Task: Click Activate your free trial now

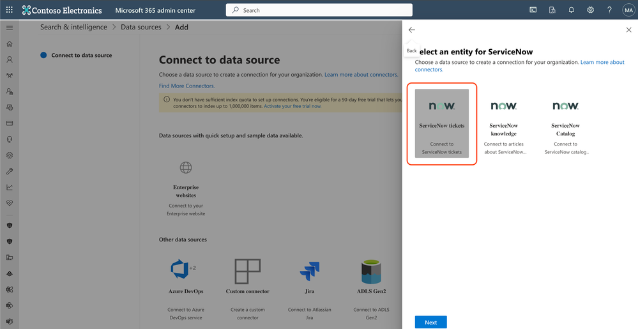Action: click(x=292, y=106)
